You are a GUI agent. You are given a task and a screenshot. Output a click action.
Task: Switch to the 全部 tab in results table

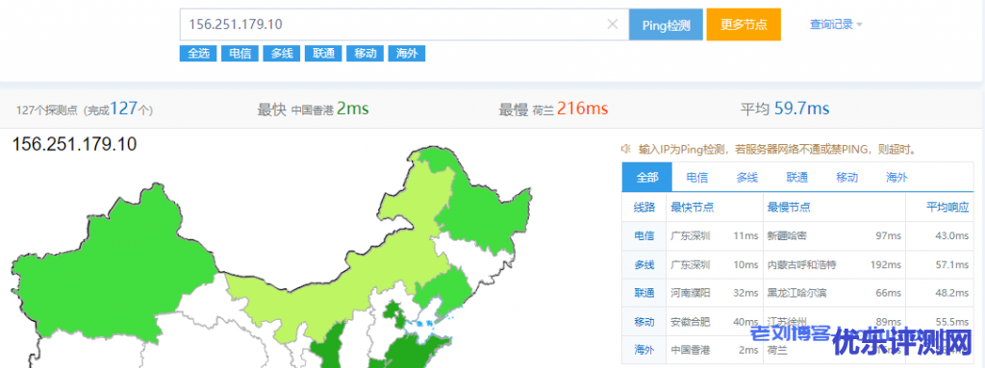click(647, 177)
